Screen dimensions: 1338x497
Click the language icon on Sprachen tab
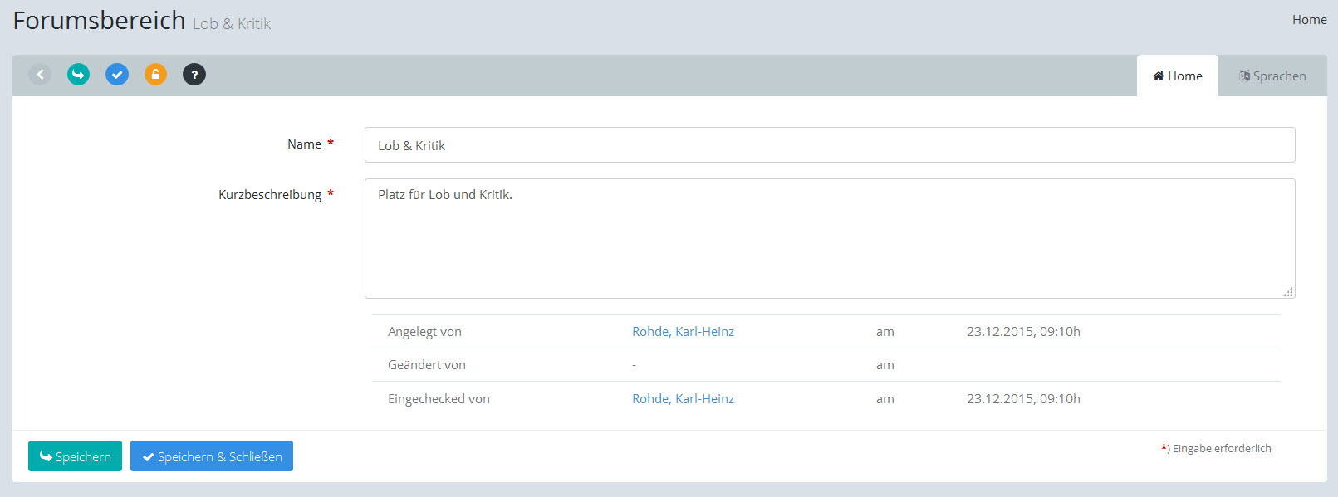(x=1244, y=76)
